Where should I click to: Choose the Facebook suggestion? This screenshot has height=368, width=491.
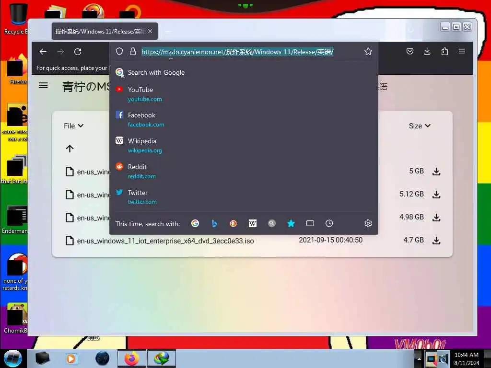[x=244, y=119]
